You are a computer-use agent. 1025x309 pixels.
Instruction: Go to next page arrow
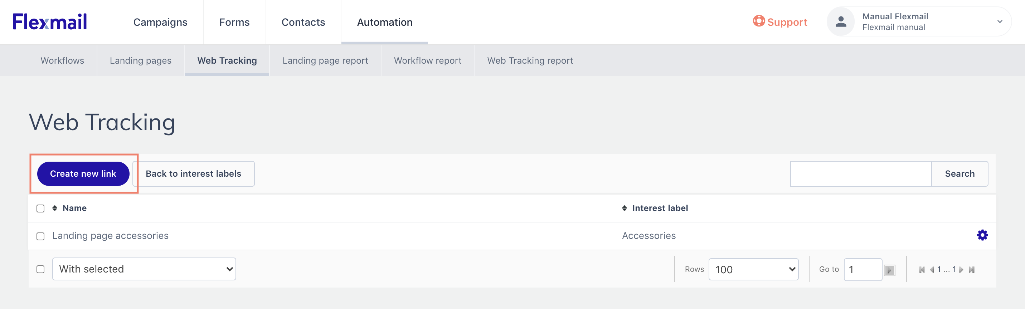tap(961, 270)
